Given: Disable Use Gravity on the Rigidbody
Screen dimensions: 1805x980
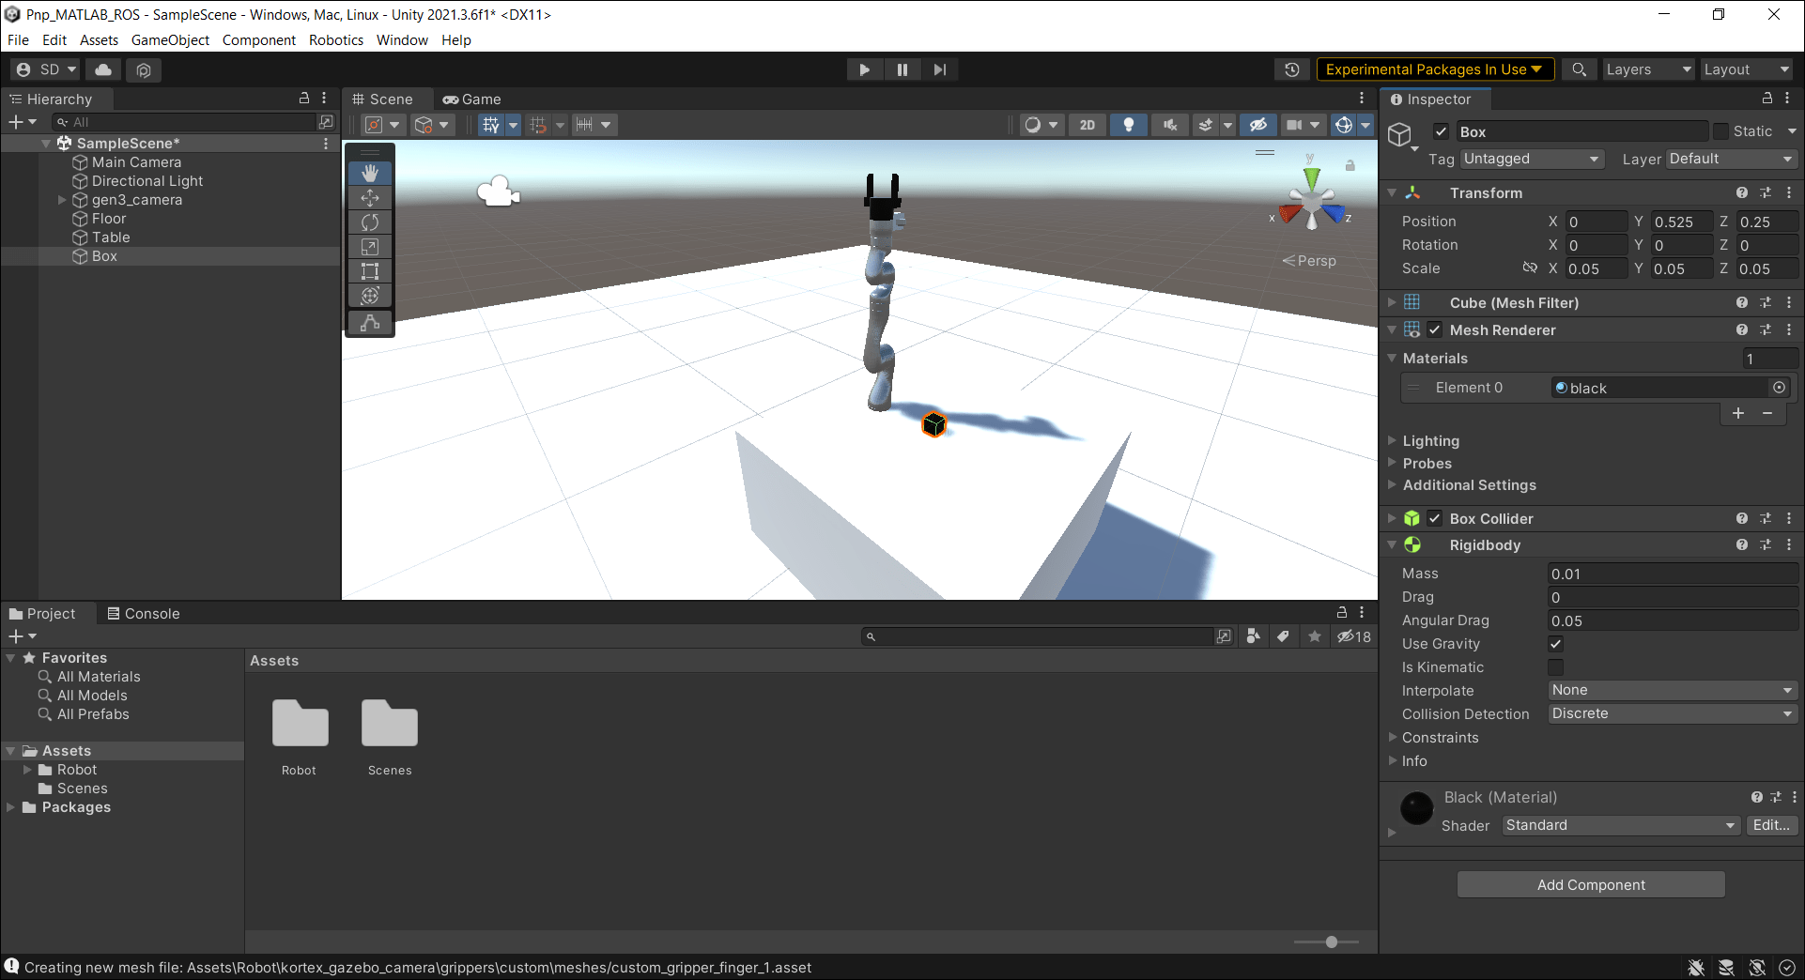Looking at the screenshot, I should click(1555, 644).
